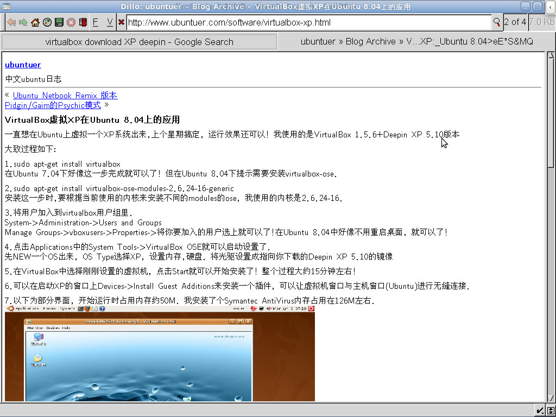Click the vertical scrollbar up arrow
The image size is (556, 417).
551,55
